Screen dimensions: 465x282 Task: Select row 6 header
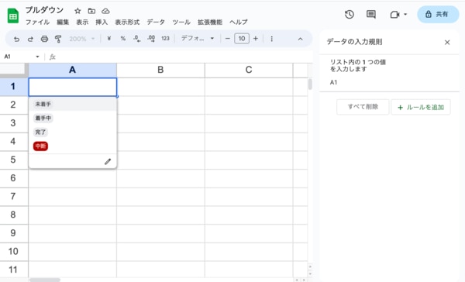coord(14,178)
